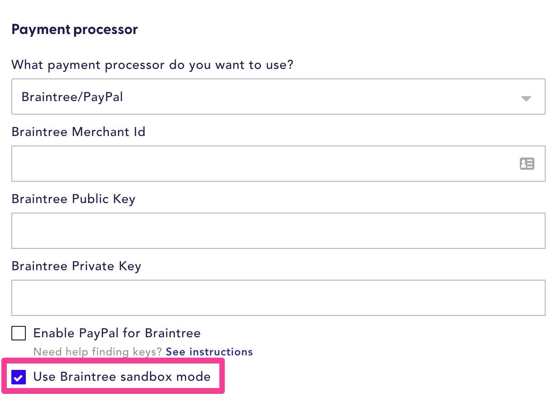The image size is (557, 398).
Task: Click the Payment processor section heading
Action: click(x=74, y=29)
